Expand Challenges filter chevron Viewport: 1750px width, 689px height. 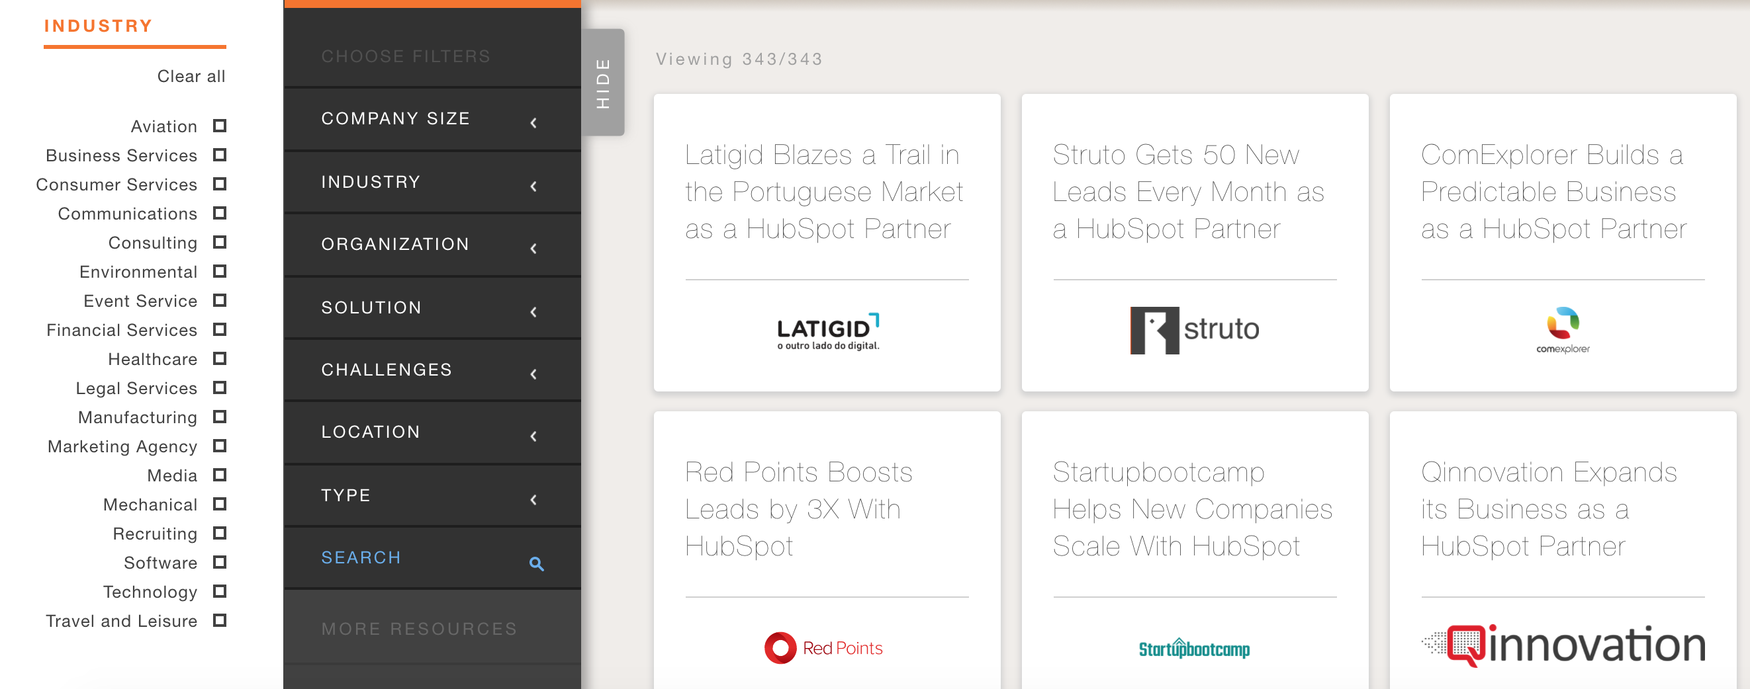click(x=534, y=374)
